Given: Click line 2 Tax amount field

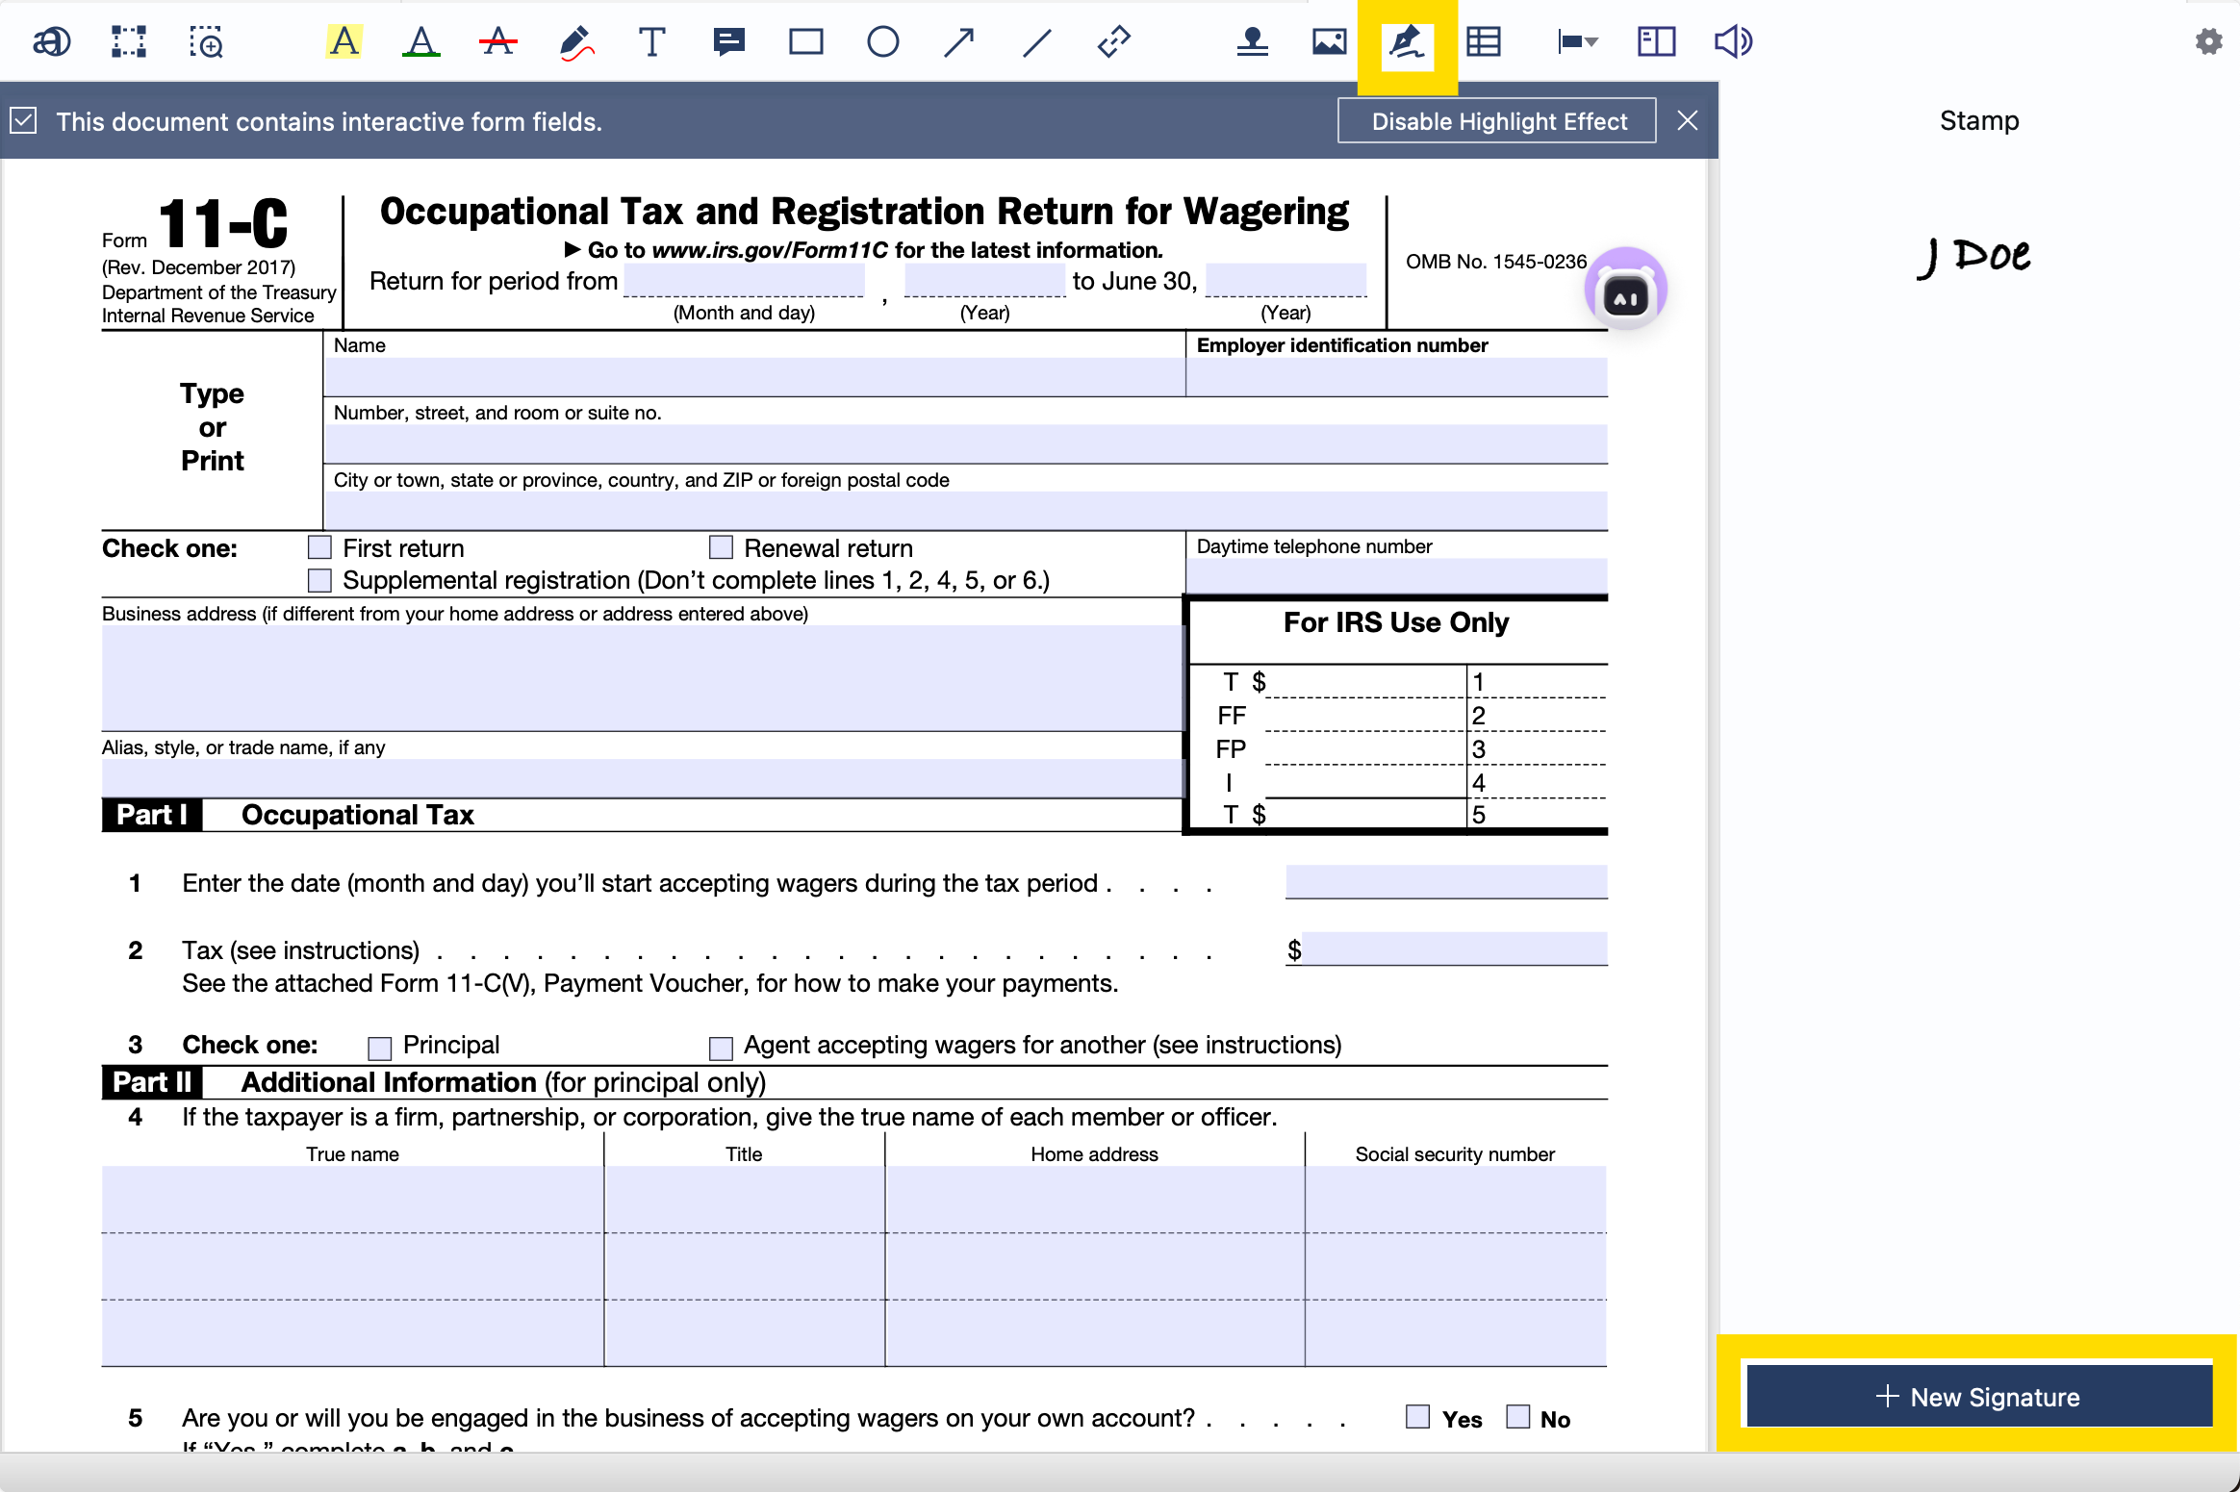Looking at the screenshot, I should pyautogui.click(x=1454, y=948).
